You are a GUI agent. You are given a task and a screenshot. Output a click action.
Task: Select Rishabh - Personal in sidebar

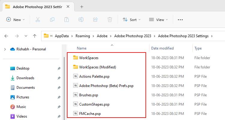(31, 49)
